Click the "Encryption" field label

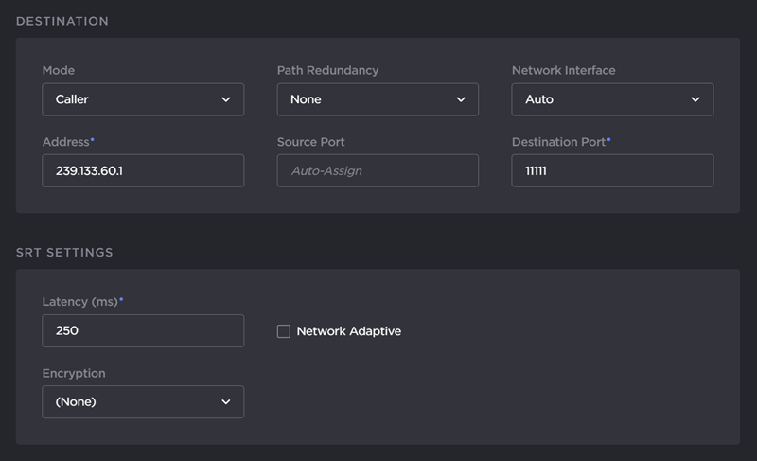tap(74, 374)
